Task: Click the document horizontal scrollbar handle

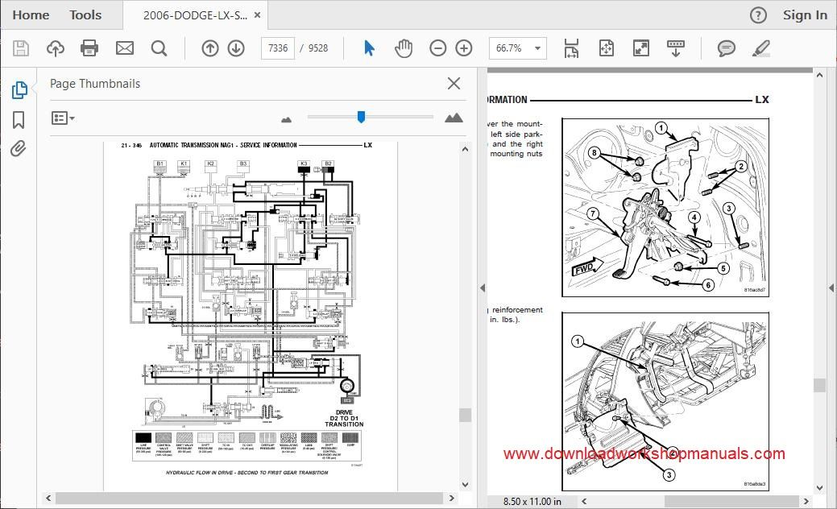Action: point(731,502)
